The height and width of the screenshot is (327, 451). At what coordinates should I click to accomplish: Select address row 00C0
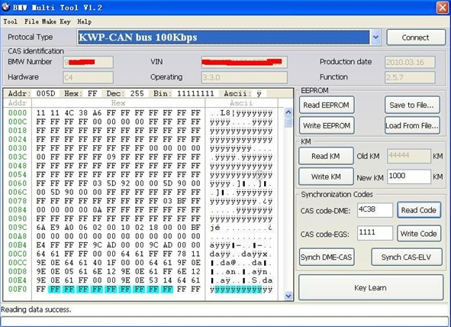(x=18, y=254)
